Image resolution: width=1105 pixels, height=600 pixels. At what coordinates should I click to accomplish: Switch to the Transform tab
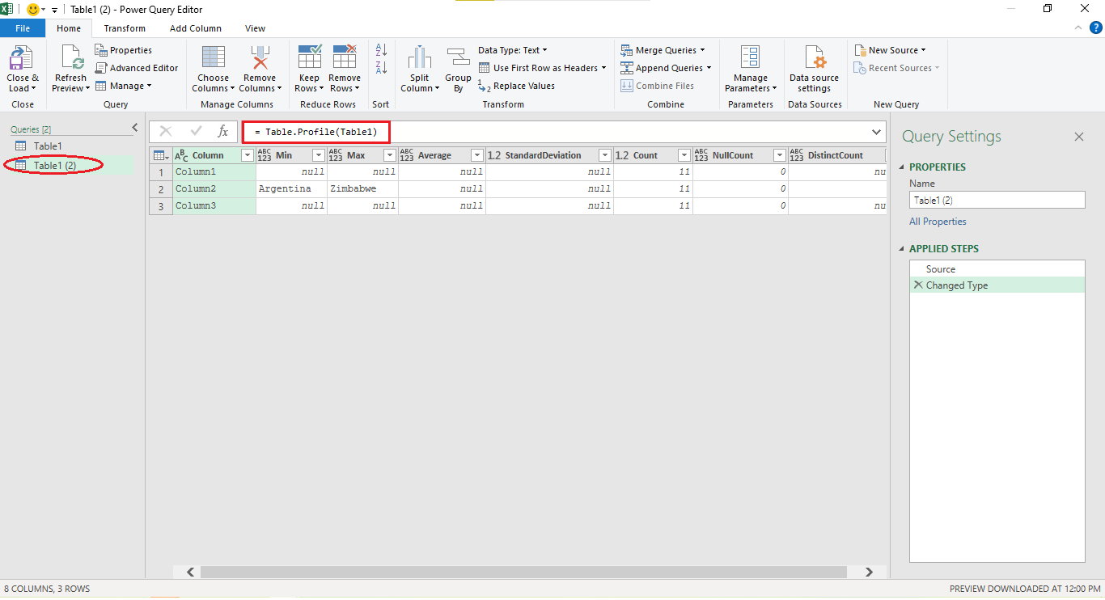pos(125,28)
